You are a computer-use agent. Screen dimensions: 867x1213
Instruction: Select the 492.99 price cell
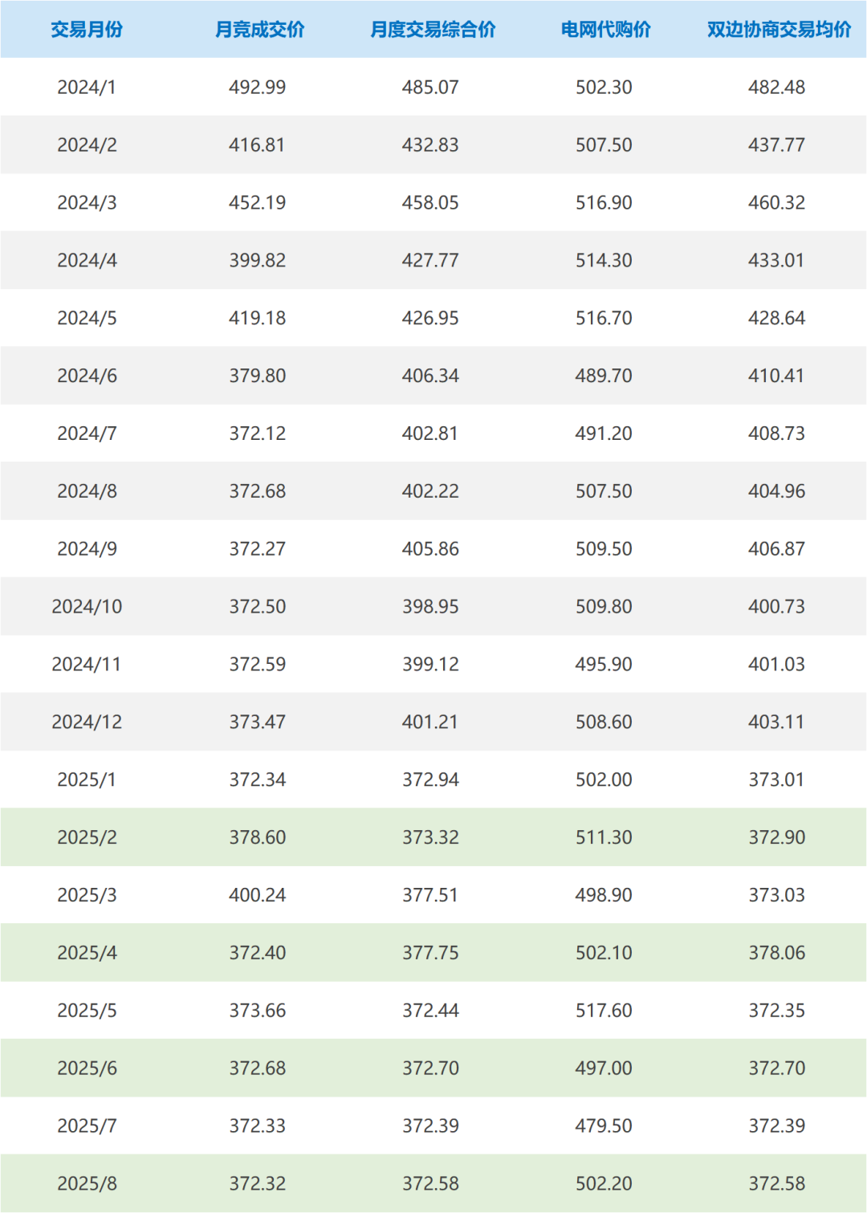click(x=258, y=88)
